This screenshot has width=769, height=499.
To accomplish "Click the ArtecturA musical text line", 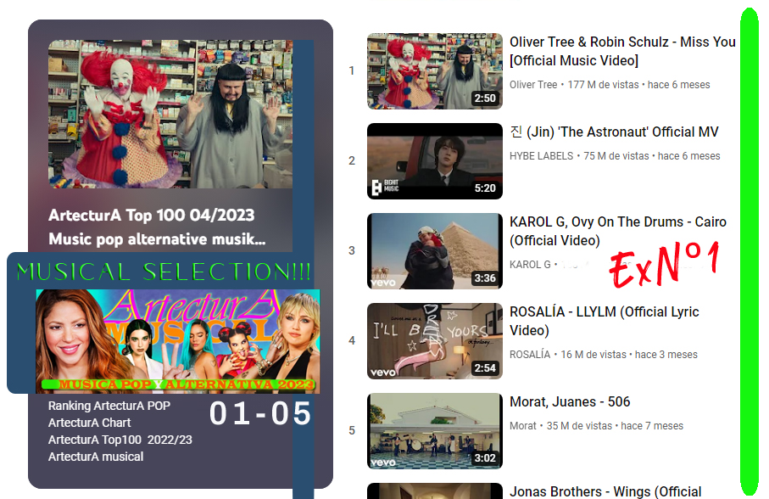I will (96, 457).
